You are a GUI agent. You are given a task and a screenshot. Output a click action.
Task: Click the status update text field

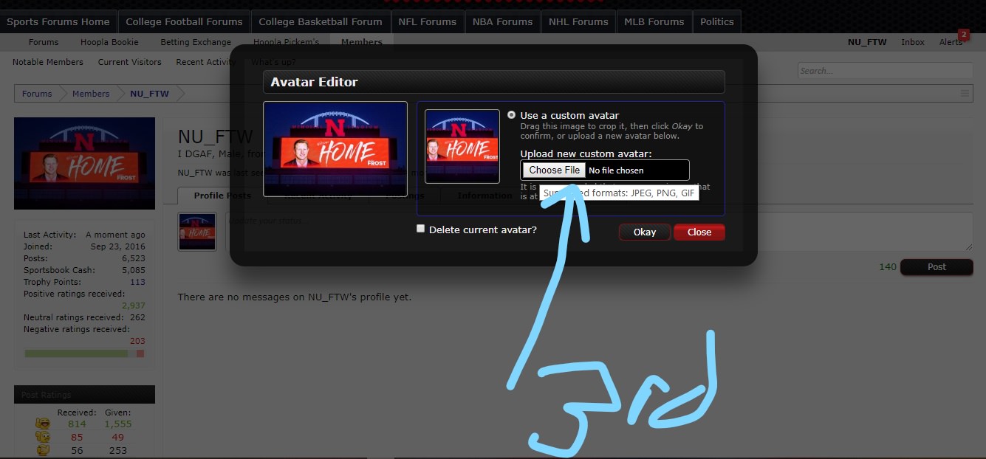[x=599, y=232]
